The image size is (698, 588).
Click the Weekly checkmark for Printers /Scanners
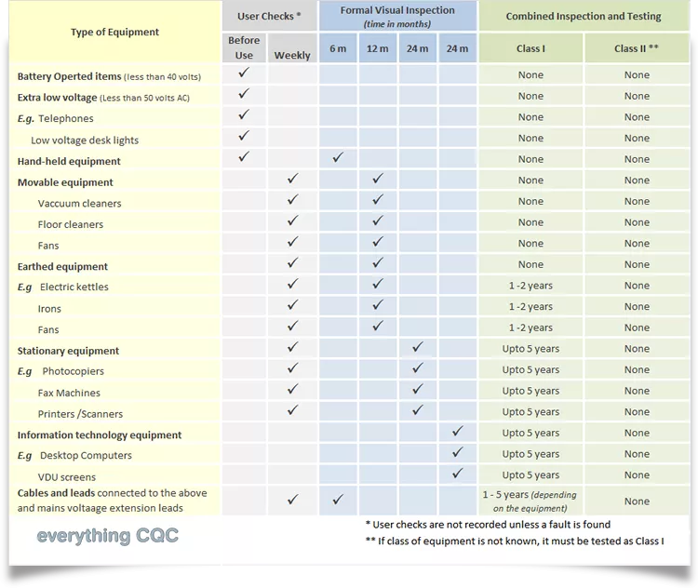292,410
